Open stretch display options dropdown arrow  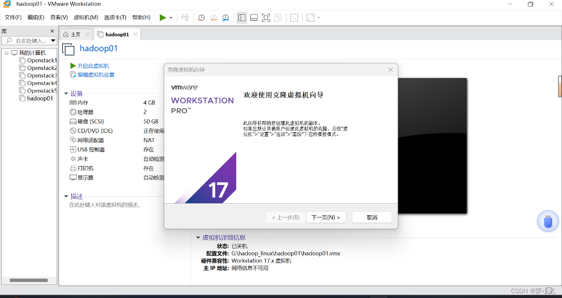click(319, 18)
